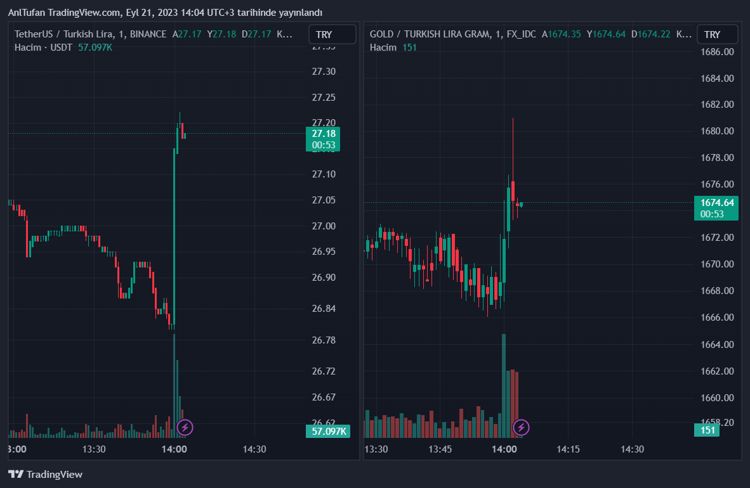Viewport: 750px width, 488px height.
Task: Click the TradingView logo at bottom left
Action: pyautogui.click(x=46, y=474)
